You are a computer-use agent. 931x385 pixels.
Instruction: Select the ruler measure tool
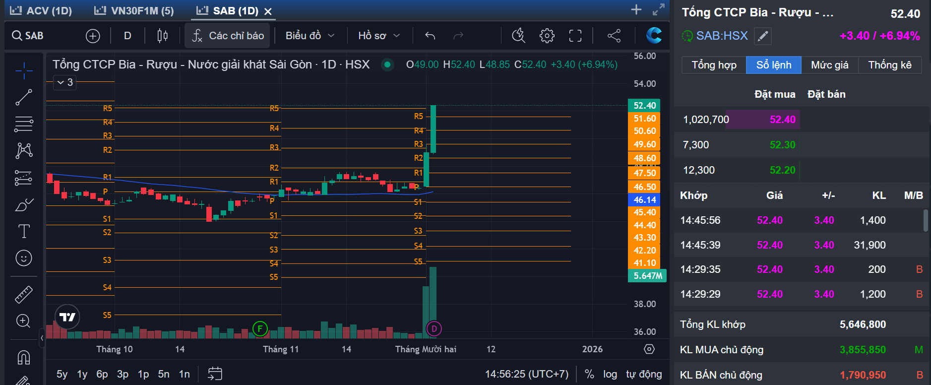(23, 294)
